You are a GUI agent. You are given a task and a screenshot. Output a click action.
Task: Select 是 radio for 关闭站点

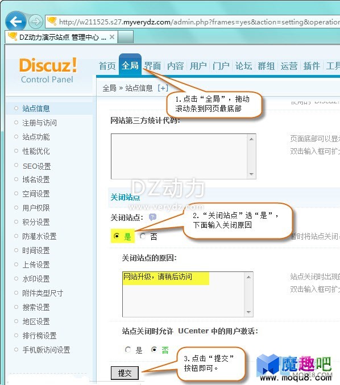click(x=117, y=236)
